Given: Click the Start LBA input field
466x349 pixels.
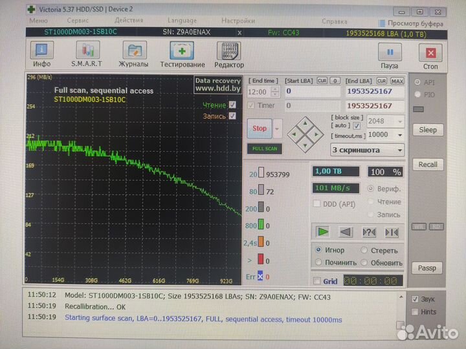Looking at the screenshot, I should click(311, 92).
